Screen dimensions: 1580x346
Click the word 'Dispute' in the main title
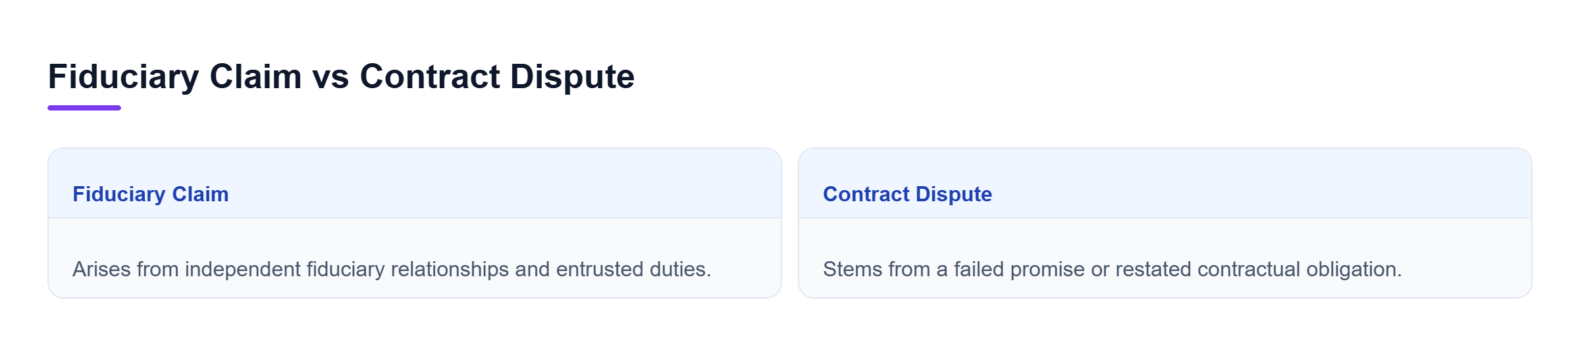(572, 77)
